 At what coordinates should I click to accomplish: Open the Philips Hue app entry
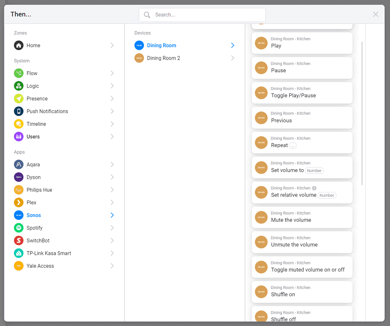(x=39, y=190)
